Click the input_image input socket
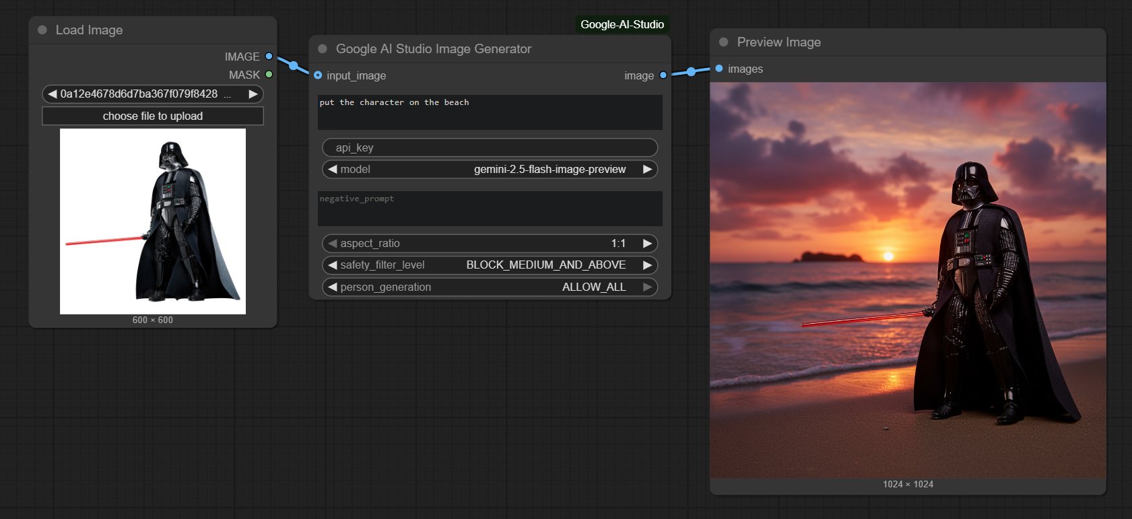 click(318, 75)
